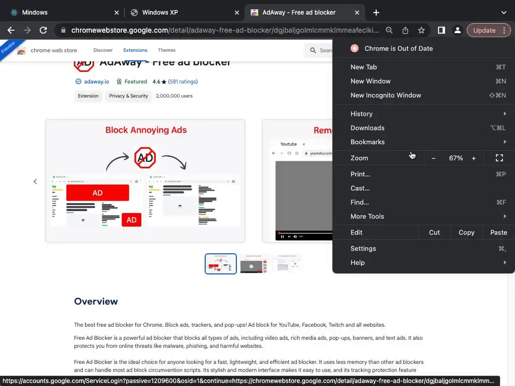Close the AdAway tab

pos(357,13)
